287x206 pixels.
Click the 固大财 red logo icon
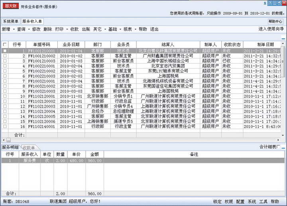coord(11,6)
